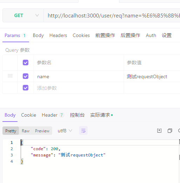This screenshot has height=183, width=180.
Task: Select the Pretty view mode
Action: click(11, 131)
